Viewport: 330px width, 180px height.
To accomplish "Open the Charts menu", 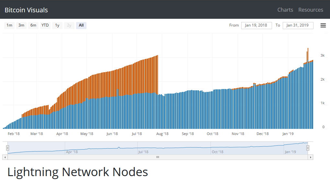I will (285, 10).
